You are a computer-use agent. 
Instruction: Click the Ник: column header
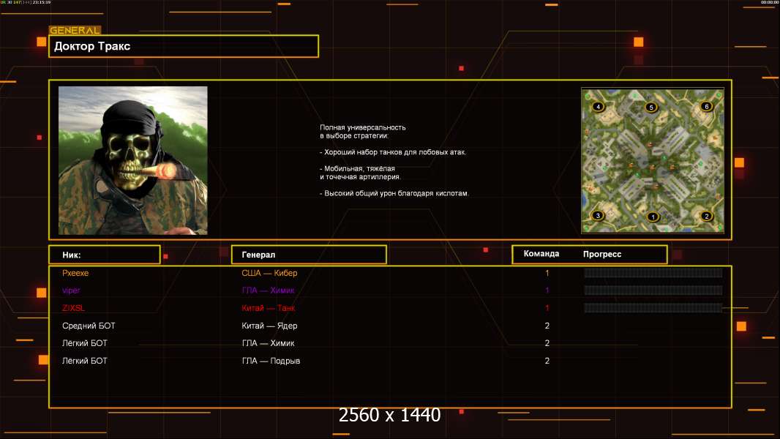click(x=104, y=255)
